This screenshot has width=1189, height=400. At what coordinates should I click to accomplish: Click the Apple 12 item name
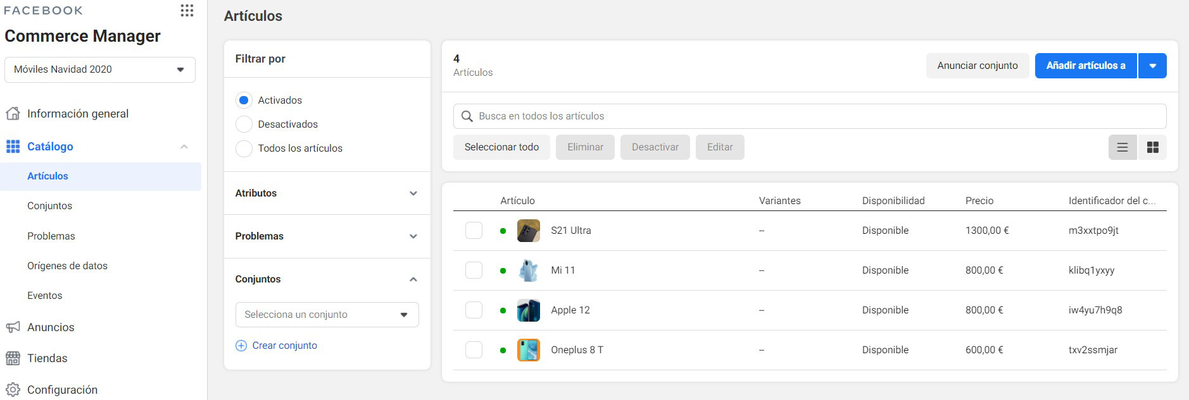click(x=570, y=310)
